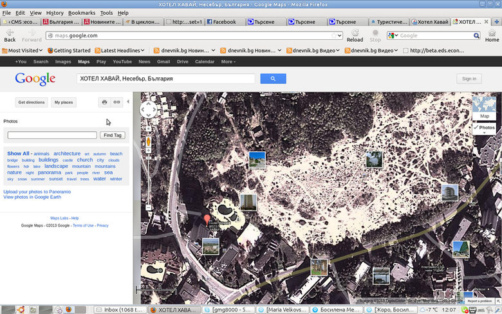Switch to Map view thumbnail

click(x=484, y=108)
